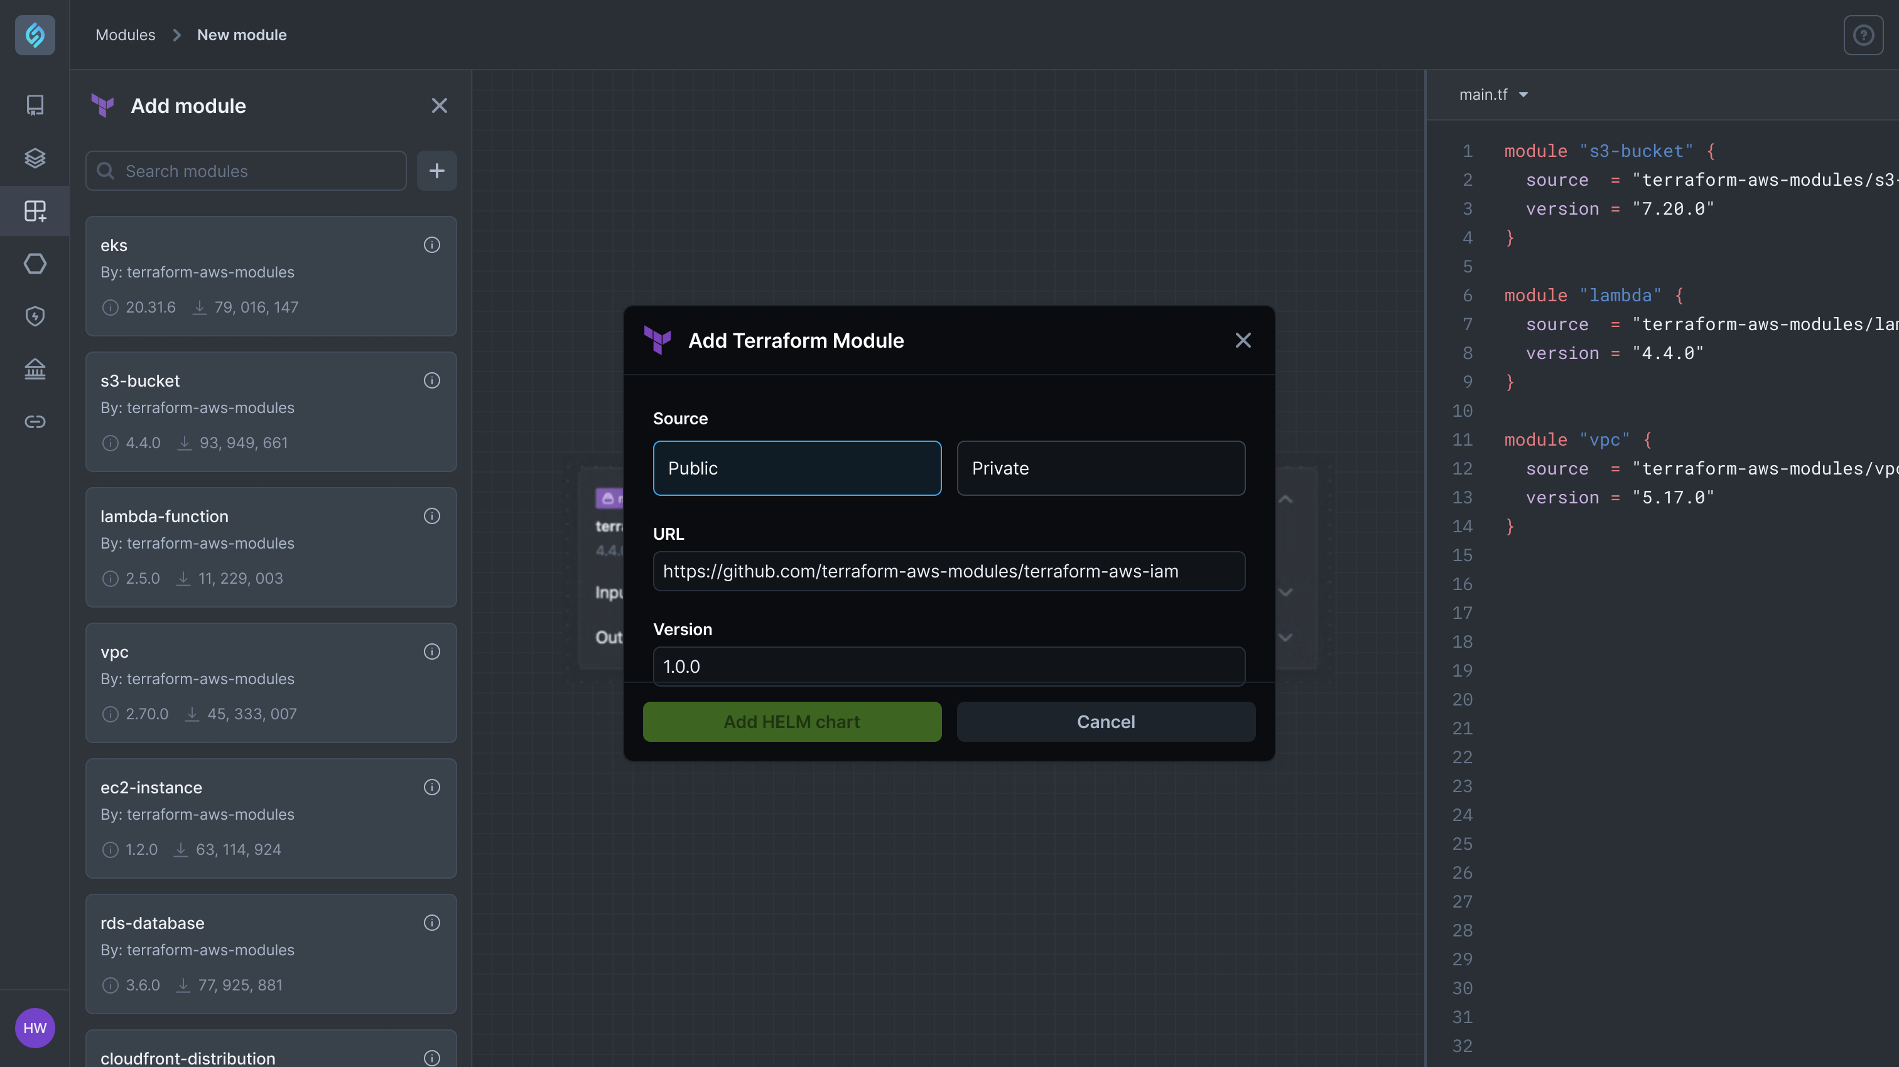Select the lambda-function module card

pos(271,547)
